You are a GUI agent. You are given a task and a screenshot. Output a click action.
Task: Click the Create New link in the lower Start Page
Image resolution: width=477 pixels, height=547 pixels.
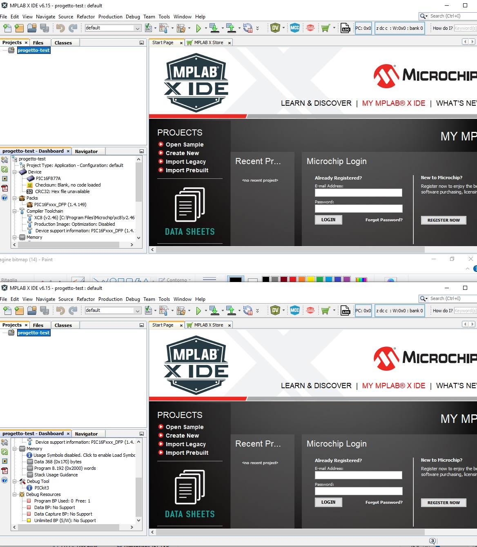coord(182,436)
